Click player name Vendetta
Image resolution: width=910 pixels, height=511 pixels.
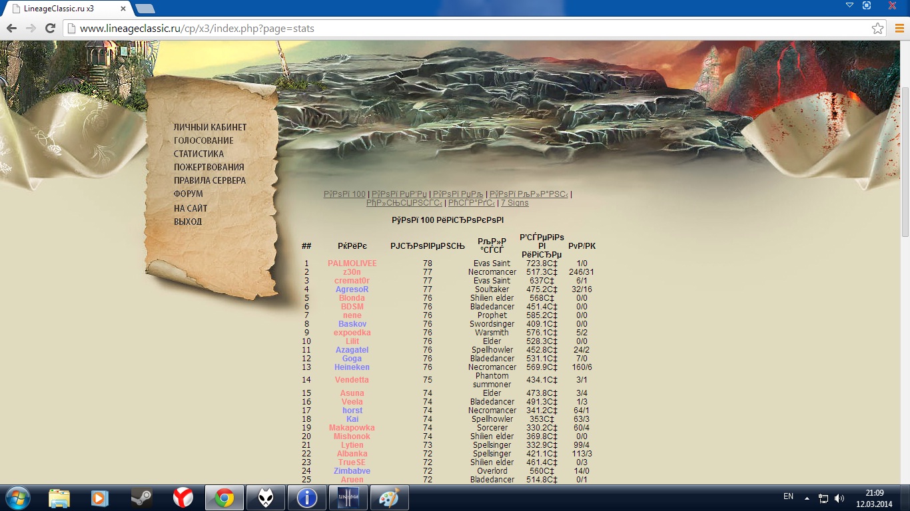pyautogui.click(x=352, y=380)
